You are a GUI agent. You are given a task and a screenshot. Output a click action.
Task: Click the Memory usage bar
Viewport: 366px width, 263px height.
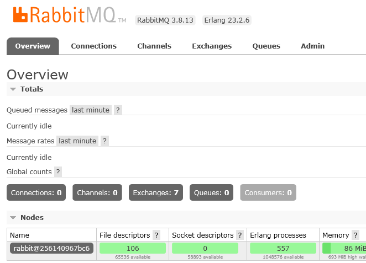click(344, 249)
